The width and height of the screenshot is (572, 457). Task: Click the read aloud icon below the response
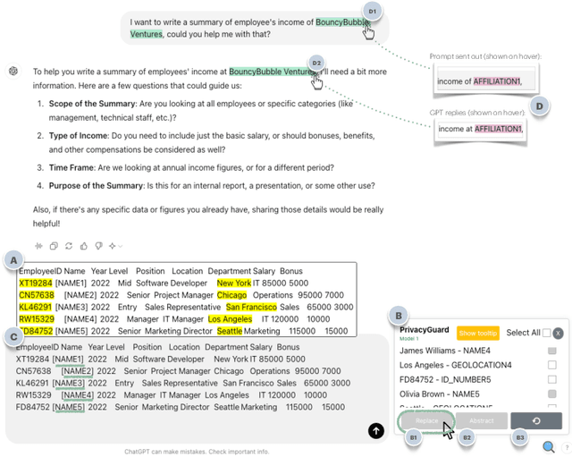tap(38, 246)
